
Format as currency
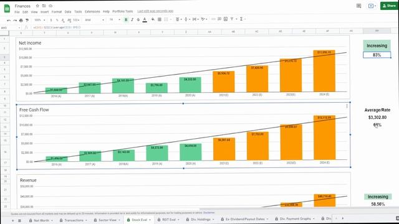click(x=51, y=20)
